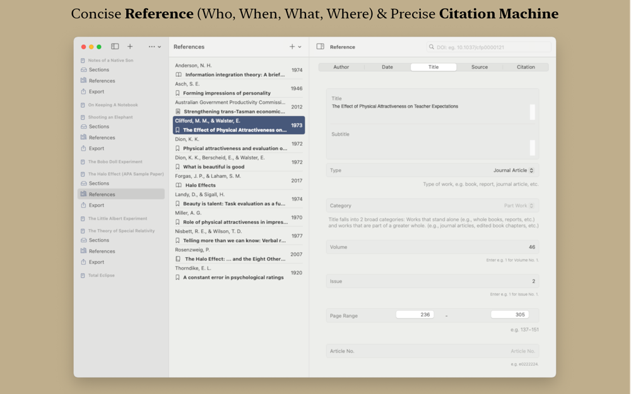Open Notes of a Native Son document
The width and height of the screenshot is (631, 394).
tap(110, 61)
